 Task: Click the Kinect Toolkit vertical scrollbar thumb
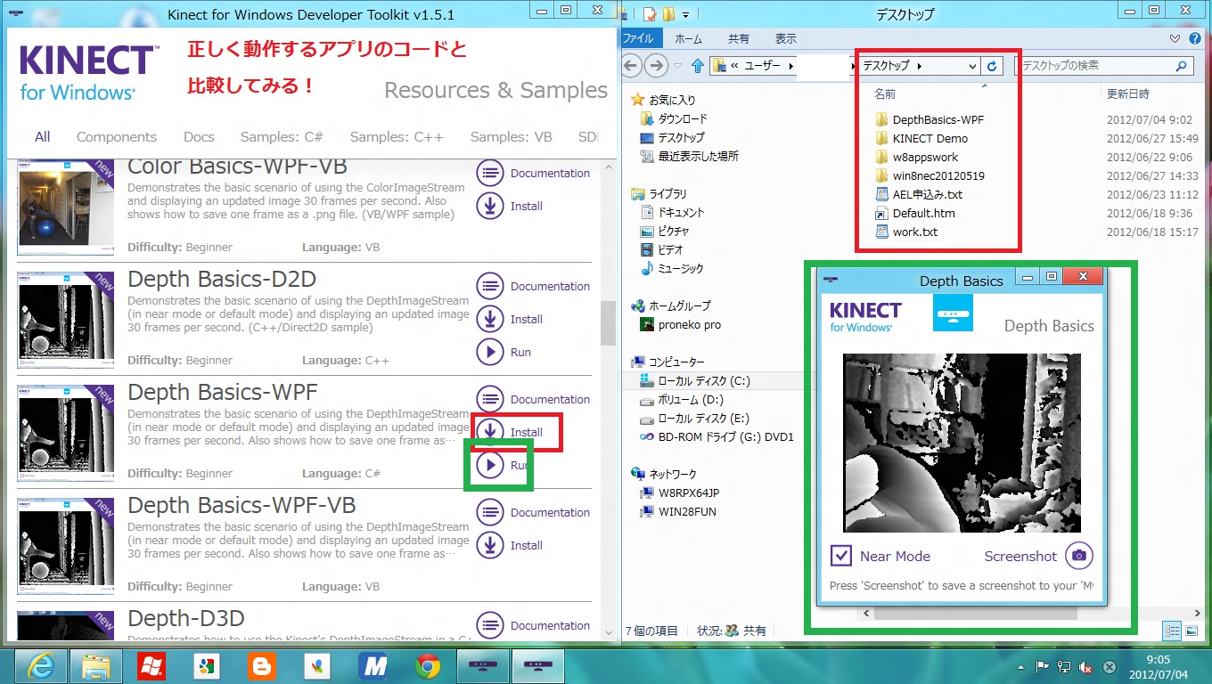(609, 322)
